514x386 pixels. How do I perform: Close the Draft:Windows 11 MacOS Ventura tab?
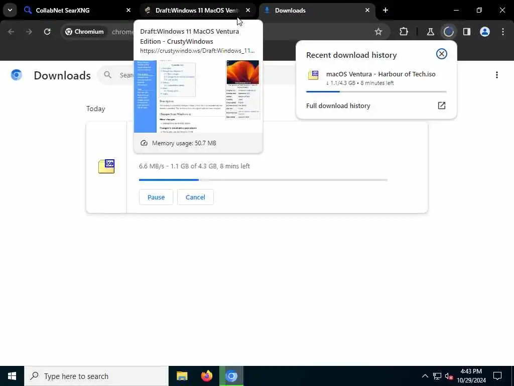248,10
